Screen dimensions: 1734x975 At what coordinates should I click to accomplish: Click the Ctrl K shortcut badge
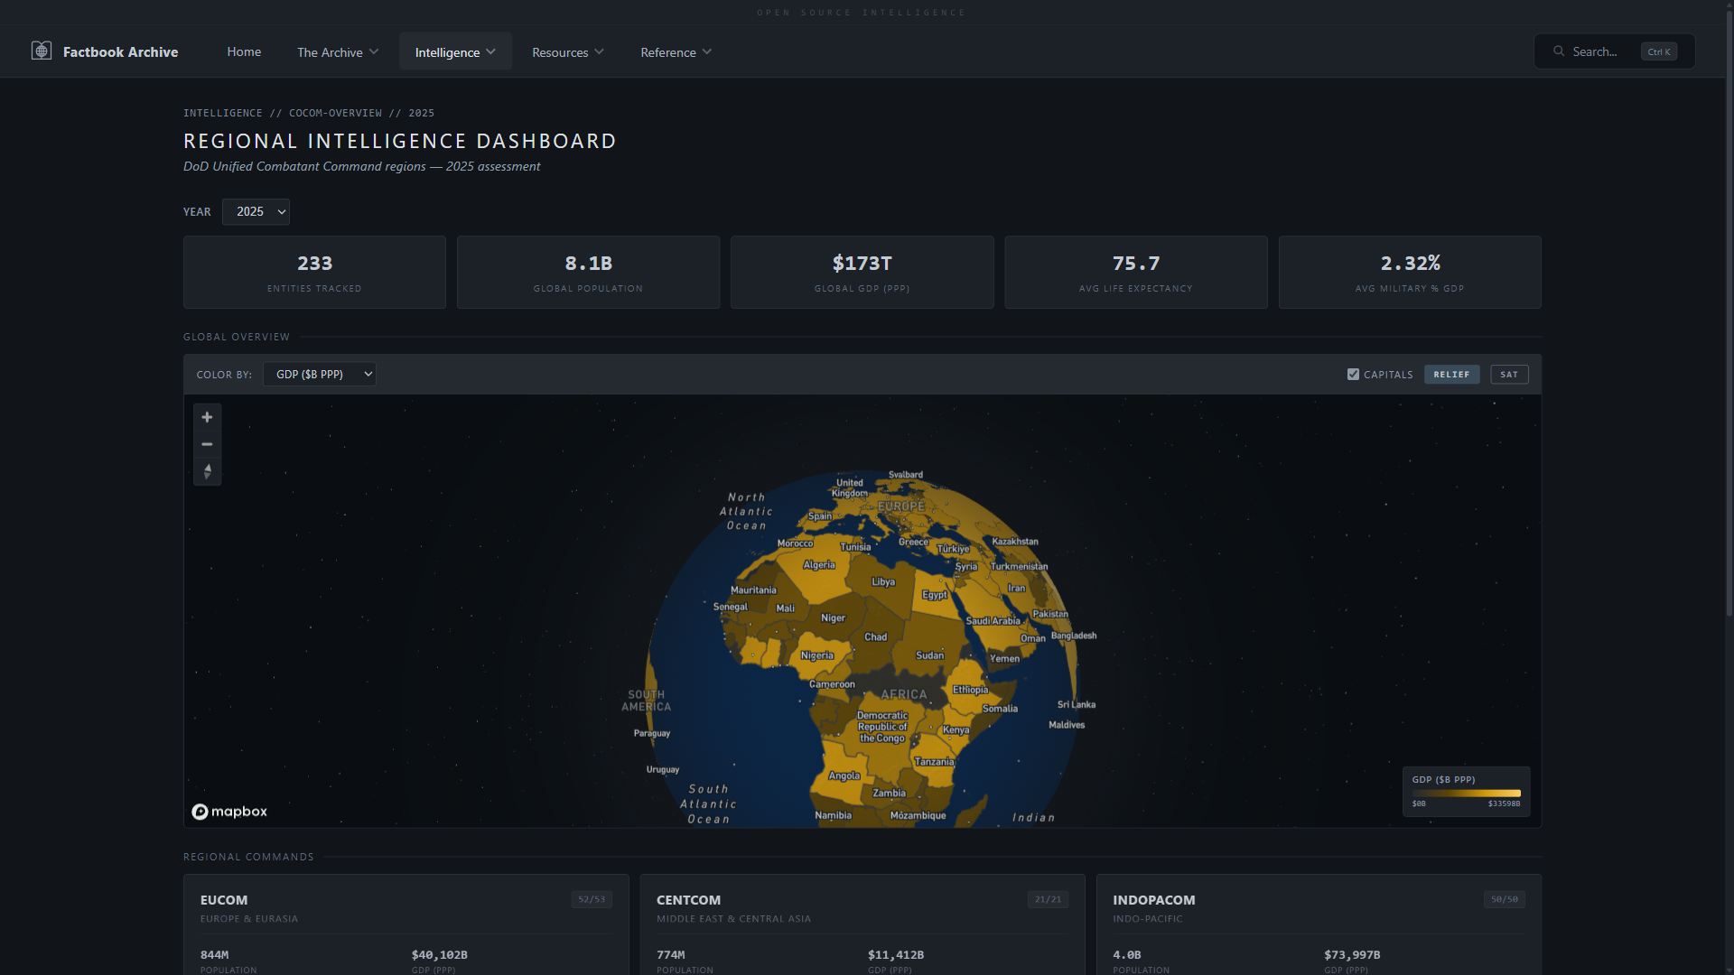point(1659,51)
